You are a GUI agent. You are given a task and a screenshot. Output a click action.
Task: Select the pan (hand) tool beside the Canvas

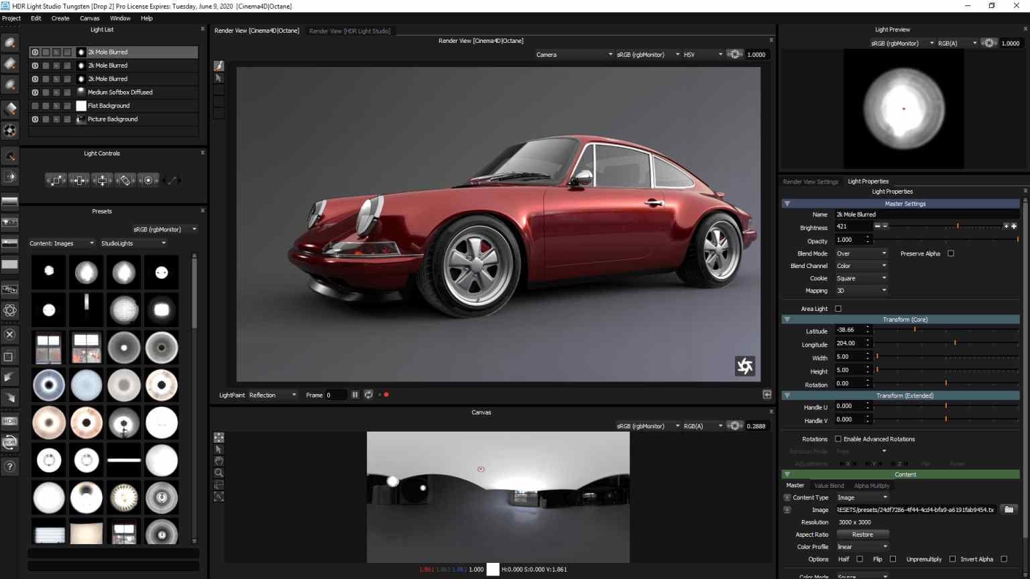pos(219,460)
